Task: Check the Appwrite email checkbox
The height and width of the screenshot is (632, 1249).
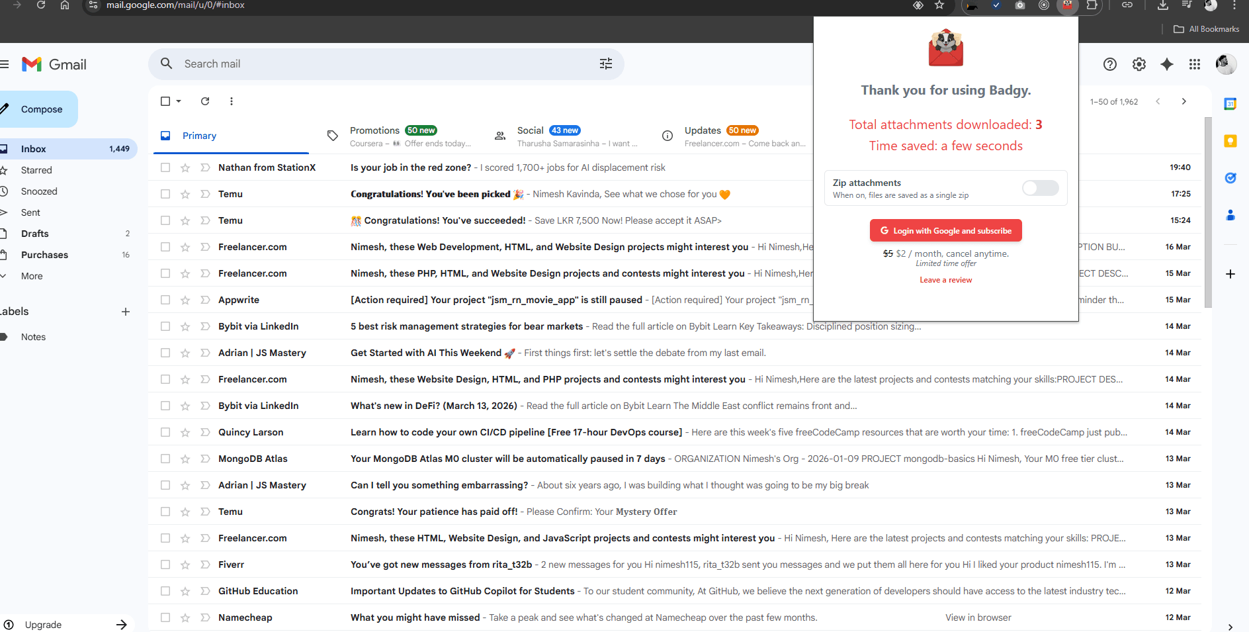Action: coord(165,300)
